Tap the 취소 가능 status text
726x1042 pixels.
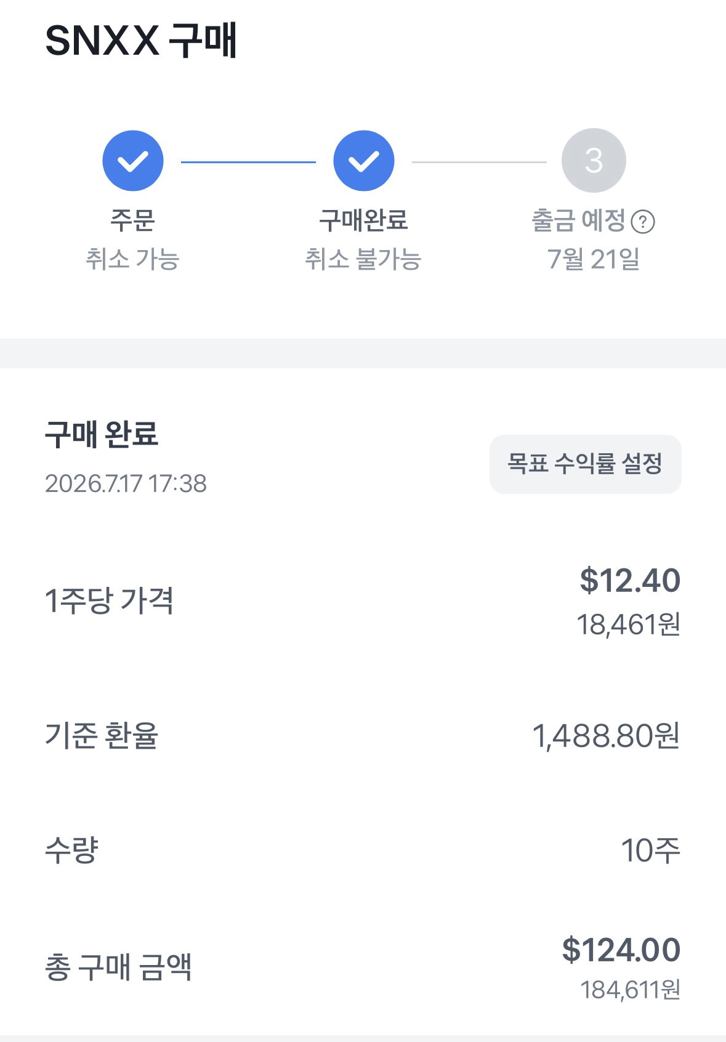[132, 259]
